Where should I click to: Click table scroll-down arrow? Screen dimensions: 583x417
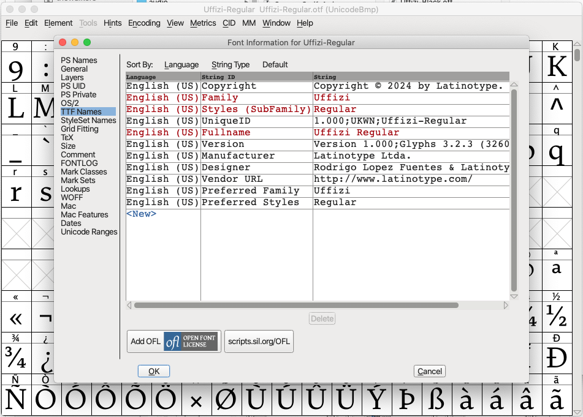pos(514,297)
